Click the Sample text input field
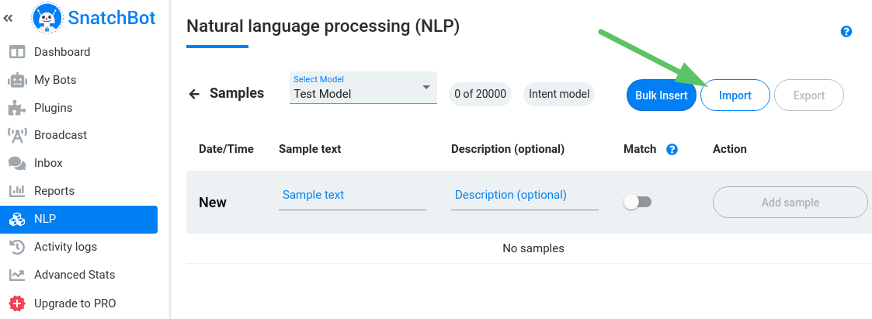Viewport: 872px width, 319px height. pos(352,196)
